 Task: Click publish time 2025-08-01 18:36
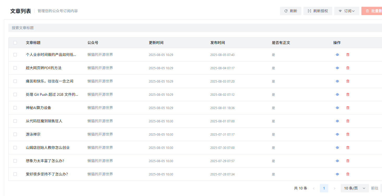[222, 108]
